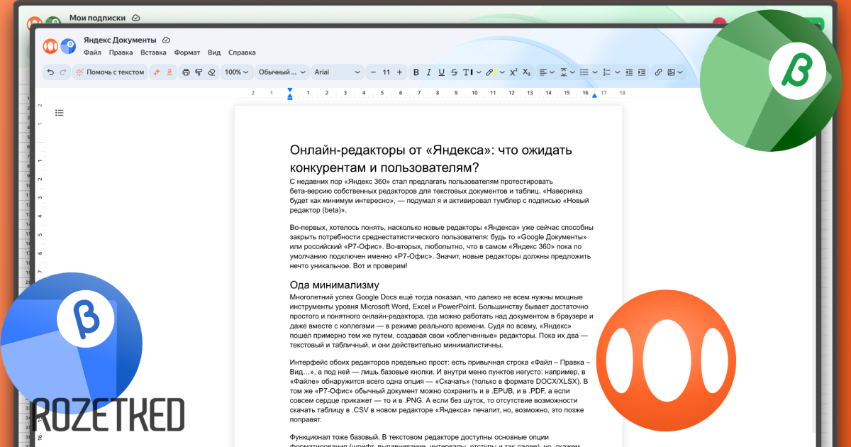Click the yellow highlight marker icon
851x447 pixels.
pyautogui.click(x=491, y=72)
